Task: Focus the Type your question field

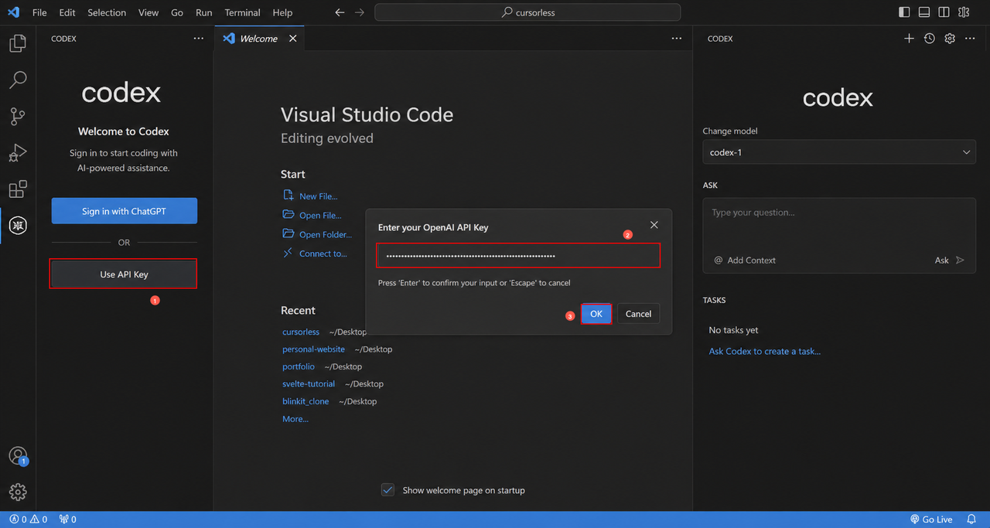Action: click(x=839, y=213)
